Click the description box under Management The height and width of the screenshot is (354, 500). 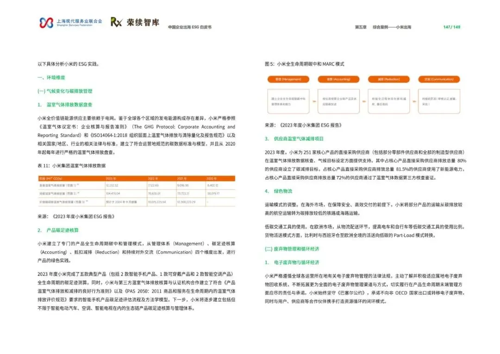pyautogui.click(x=288, y=101)
